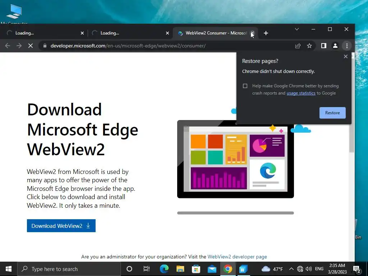
Task: Dismiss the Restore pages popup
Action: 345,56
